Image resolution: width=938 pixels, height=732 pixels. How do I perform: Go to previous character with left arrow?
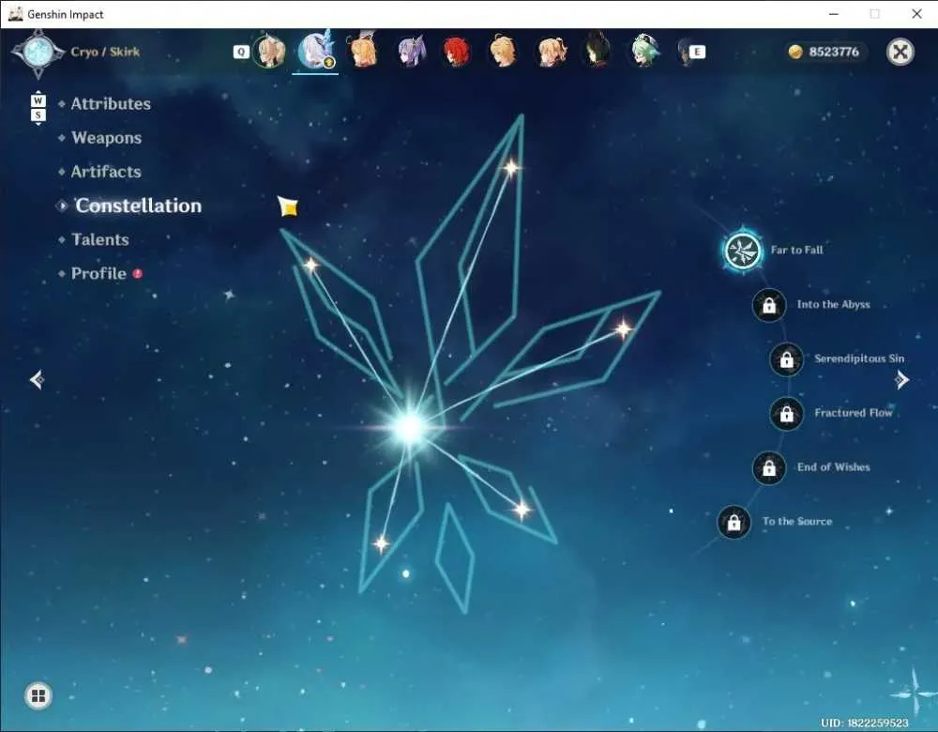[x=38, y=379]
